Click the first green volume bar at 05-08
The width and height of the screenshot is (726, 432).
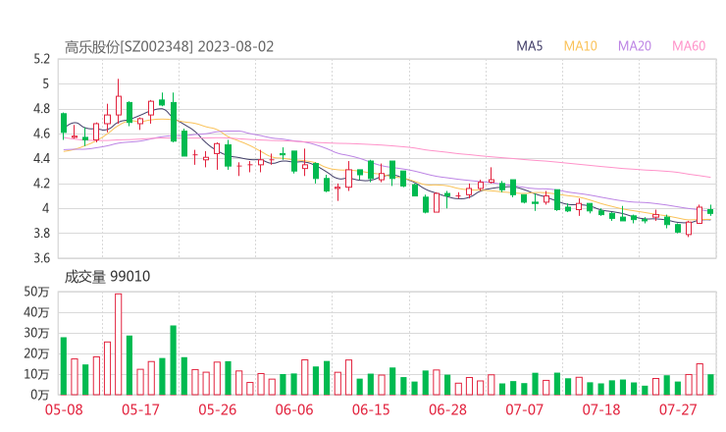(64, 366)
